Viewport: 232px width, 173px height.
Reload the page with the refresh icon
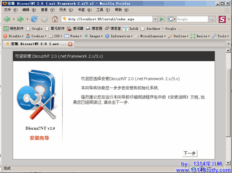click(x=34, y=19)
